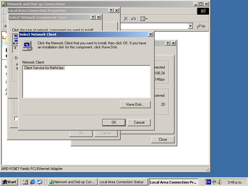Viewport: 248px width, 186px height.
Task: Confirm with OK in Select Network Client
Action: pos(114,122)
